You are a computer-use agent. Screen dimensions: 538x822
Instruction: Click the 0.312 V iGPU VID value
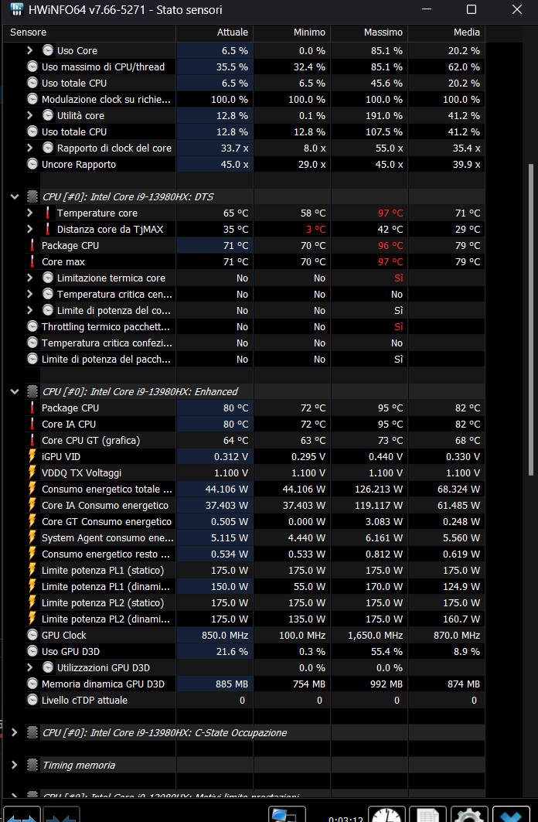coord(231,457)
